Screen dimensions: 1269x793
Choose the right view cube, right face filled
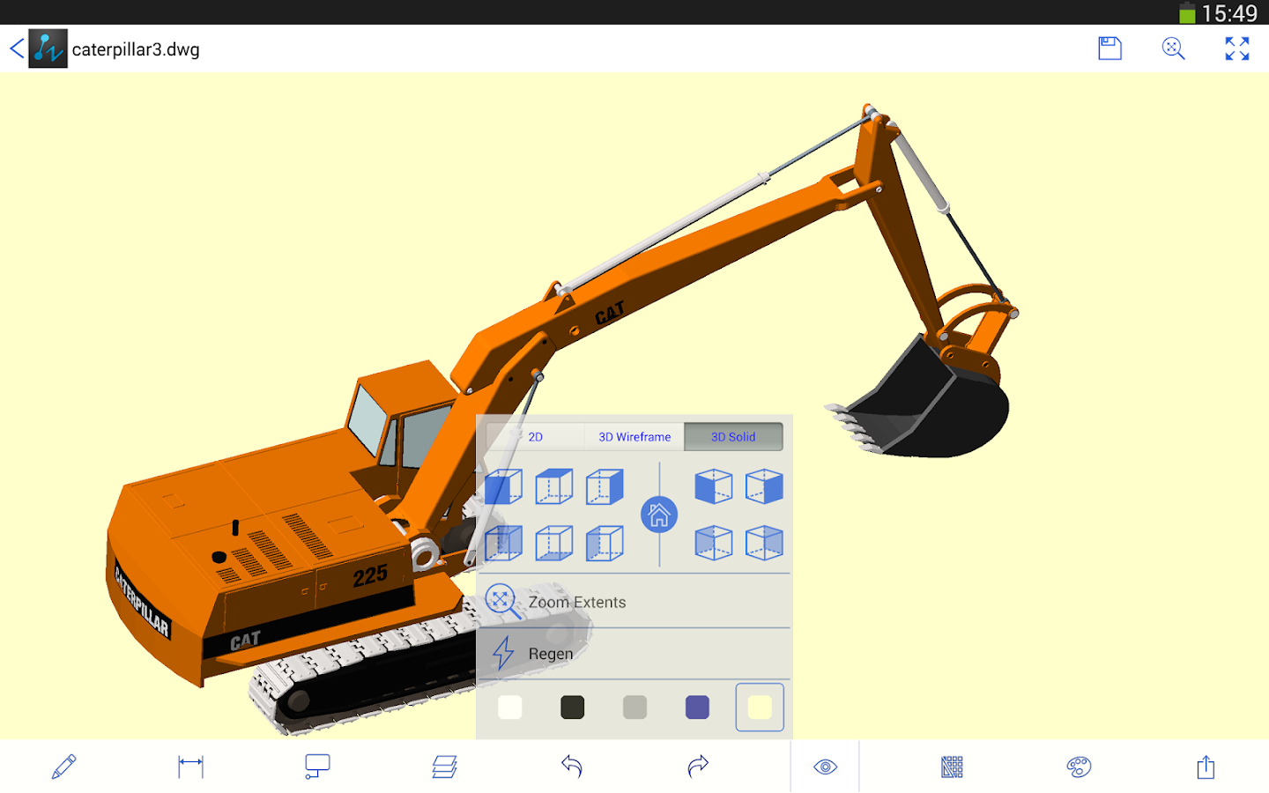[605, 486]
